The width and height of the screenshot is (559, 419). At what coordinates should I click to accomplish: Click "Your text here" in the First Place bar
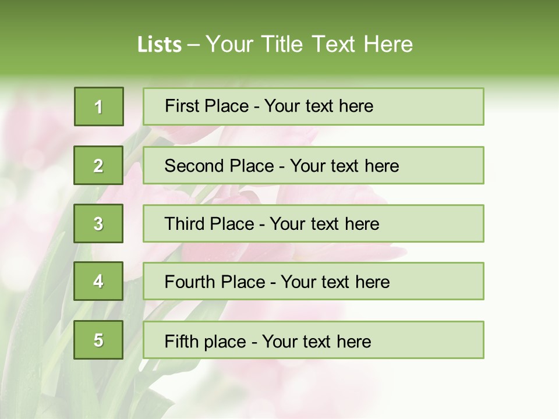319,106
